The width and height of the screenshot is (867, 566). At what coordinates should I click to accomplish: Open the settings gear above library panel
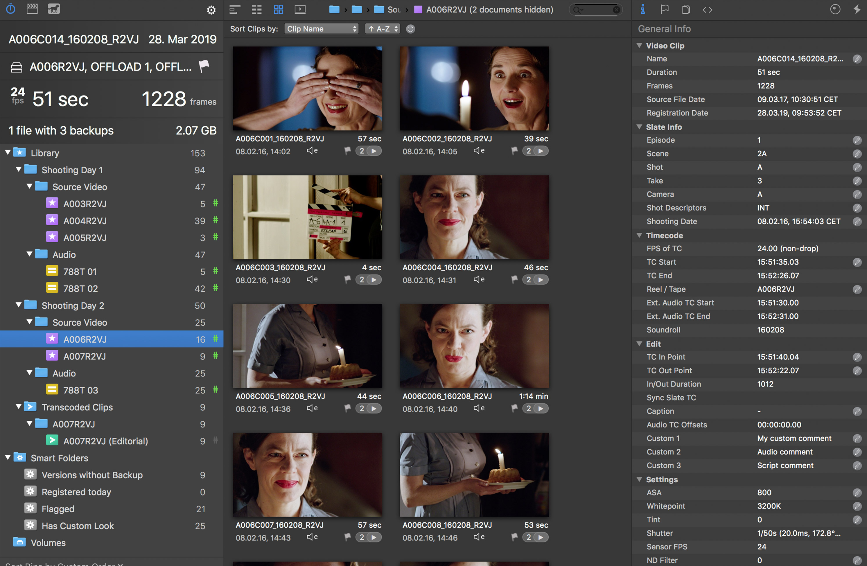click(211, 10)
